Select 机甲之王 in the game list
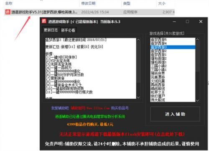The image size is (209, 151). coord(173,92)
